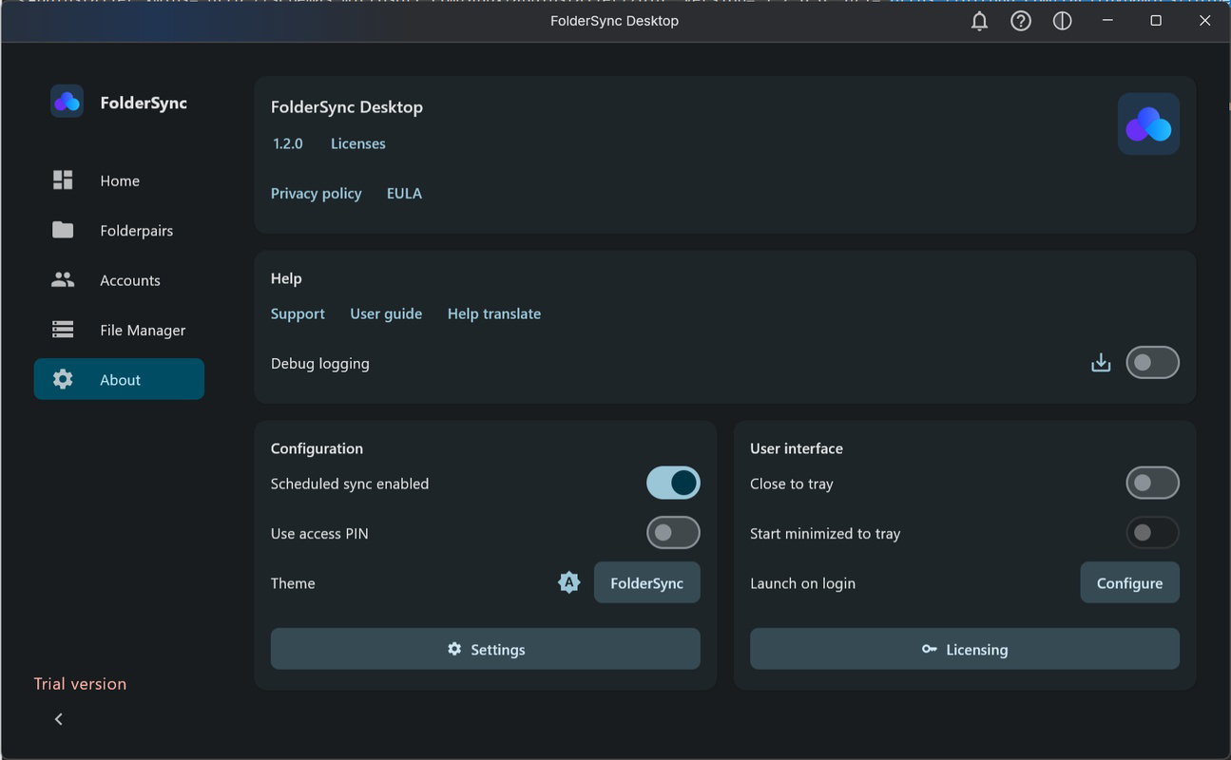Download debug logs via download icon

(1101, 363)
